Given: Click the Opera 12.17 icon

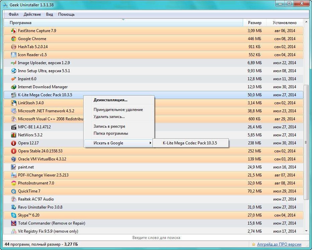Looking at the screenshot, I should tap(13, 143).
